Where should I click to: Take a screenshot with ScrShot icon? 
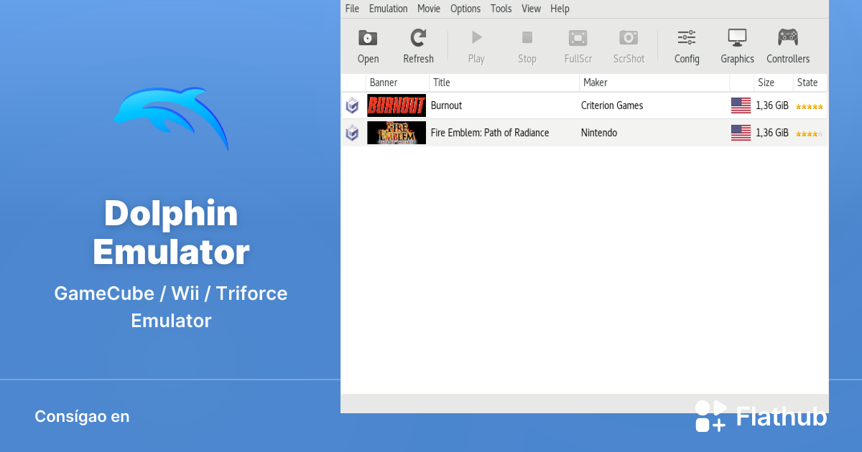(x=629, y=39)
